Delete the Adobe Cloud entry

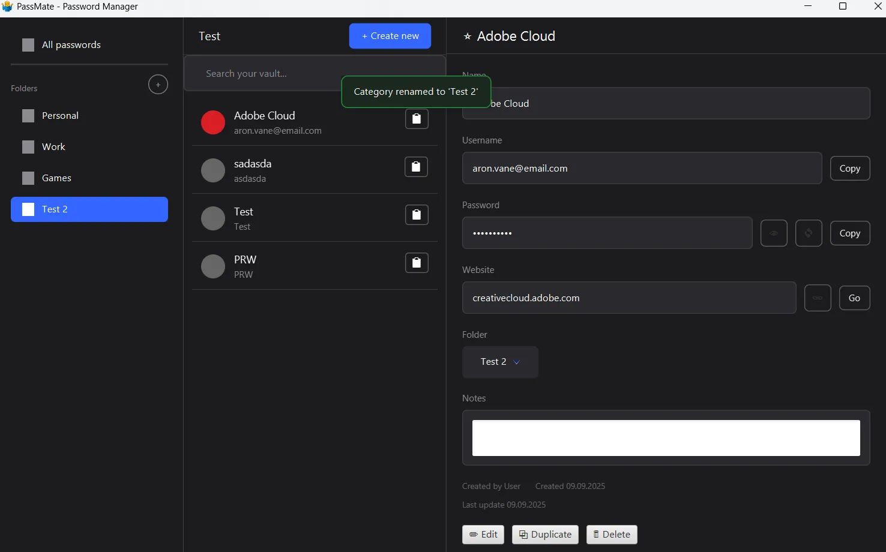(x=612, y=535)
